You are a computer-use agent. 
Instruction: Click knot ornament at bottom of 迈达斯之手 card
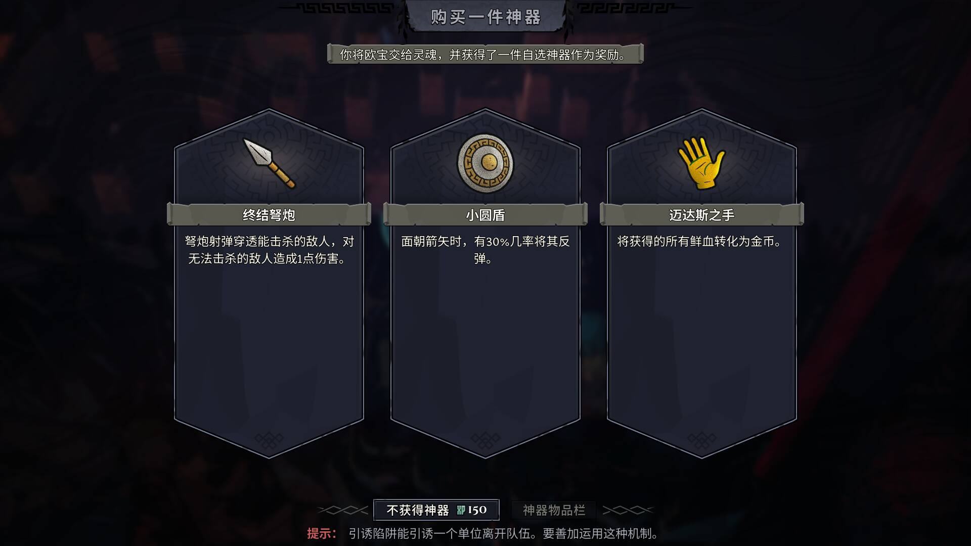(x=702, y=440)
